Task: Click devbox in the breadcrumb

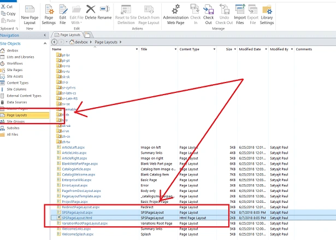Action: click(81, 42)
